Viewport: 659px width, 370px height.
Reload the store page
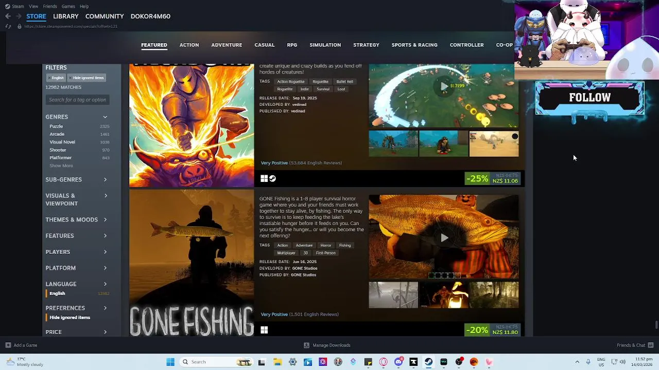8,26
